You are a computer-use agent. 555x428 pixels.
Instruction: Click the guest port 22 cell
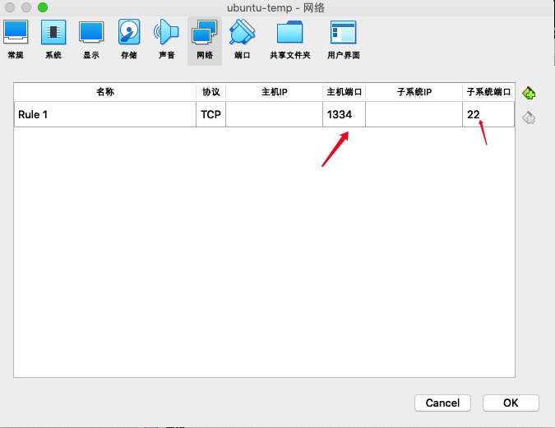488,114
